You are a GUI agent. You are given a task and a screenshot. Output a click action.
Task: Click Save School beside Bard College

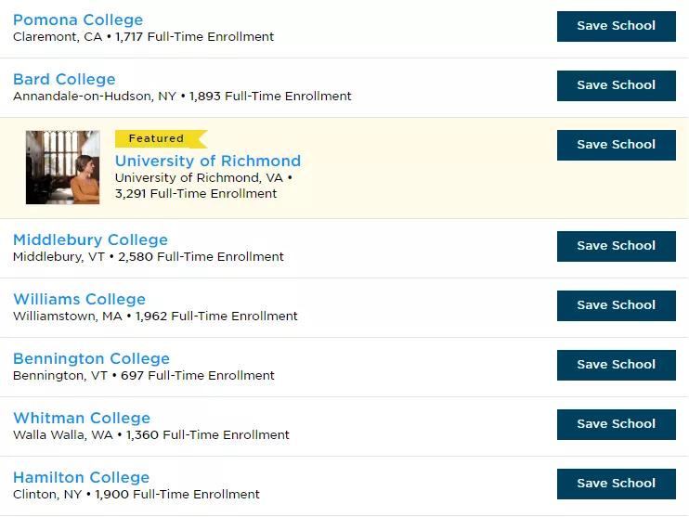coord(616,85)
